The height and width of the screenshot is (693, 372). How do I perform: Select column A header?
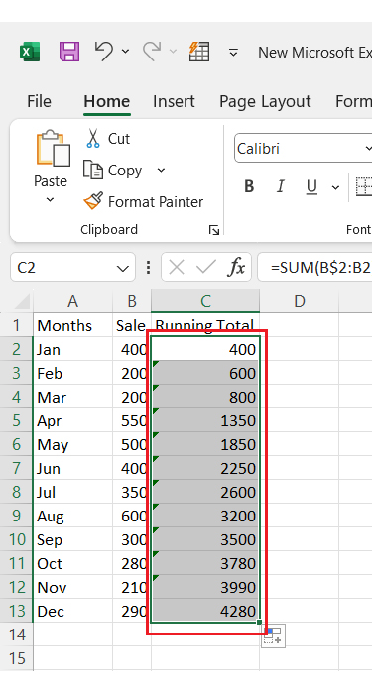73,301
